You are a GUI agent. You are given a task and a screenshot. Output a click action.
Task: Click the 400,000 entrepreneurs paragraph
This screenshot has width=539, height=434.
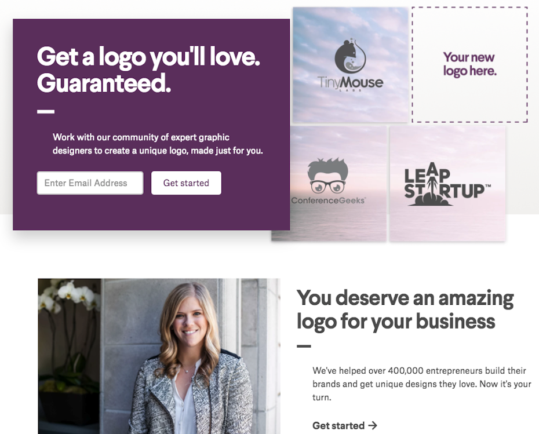point(422,384)
